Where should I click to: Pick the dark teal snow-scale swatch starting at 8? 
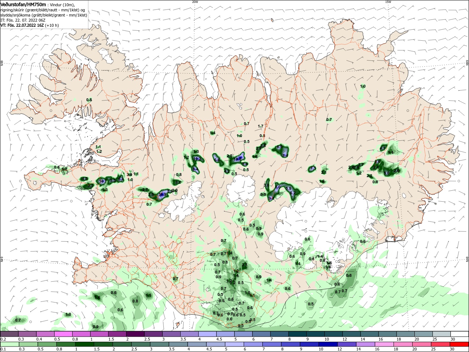[x=298, y=334]
